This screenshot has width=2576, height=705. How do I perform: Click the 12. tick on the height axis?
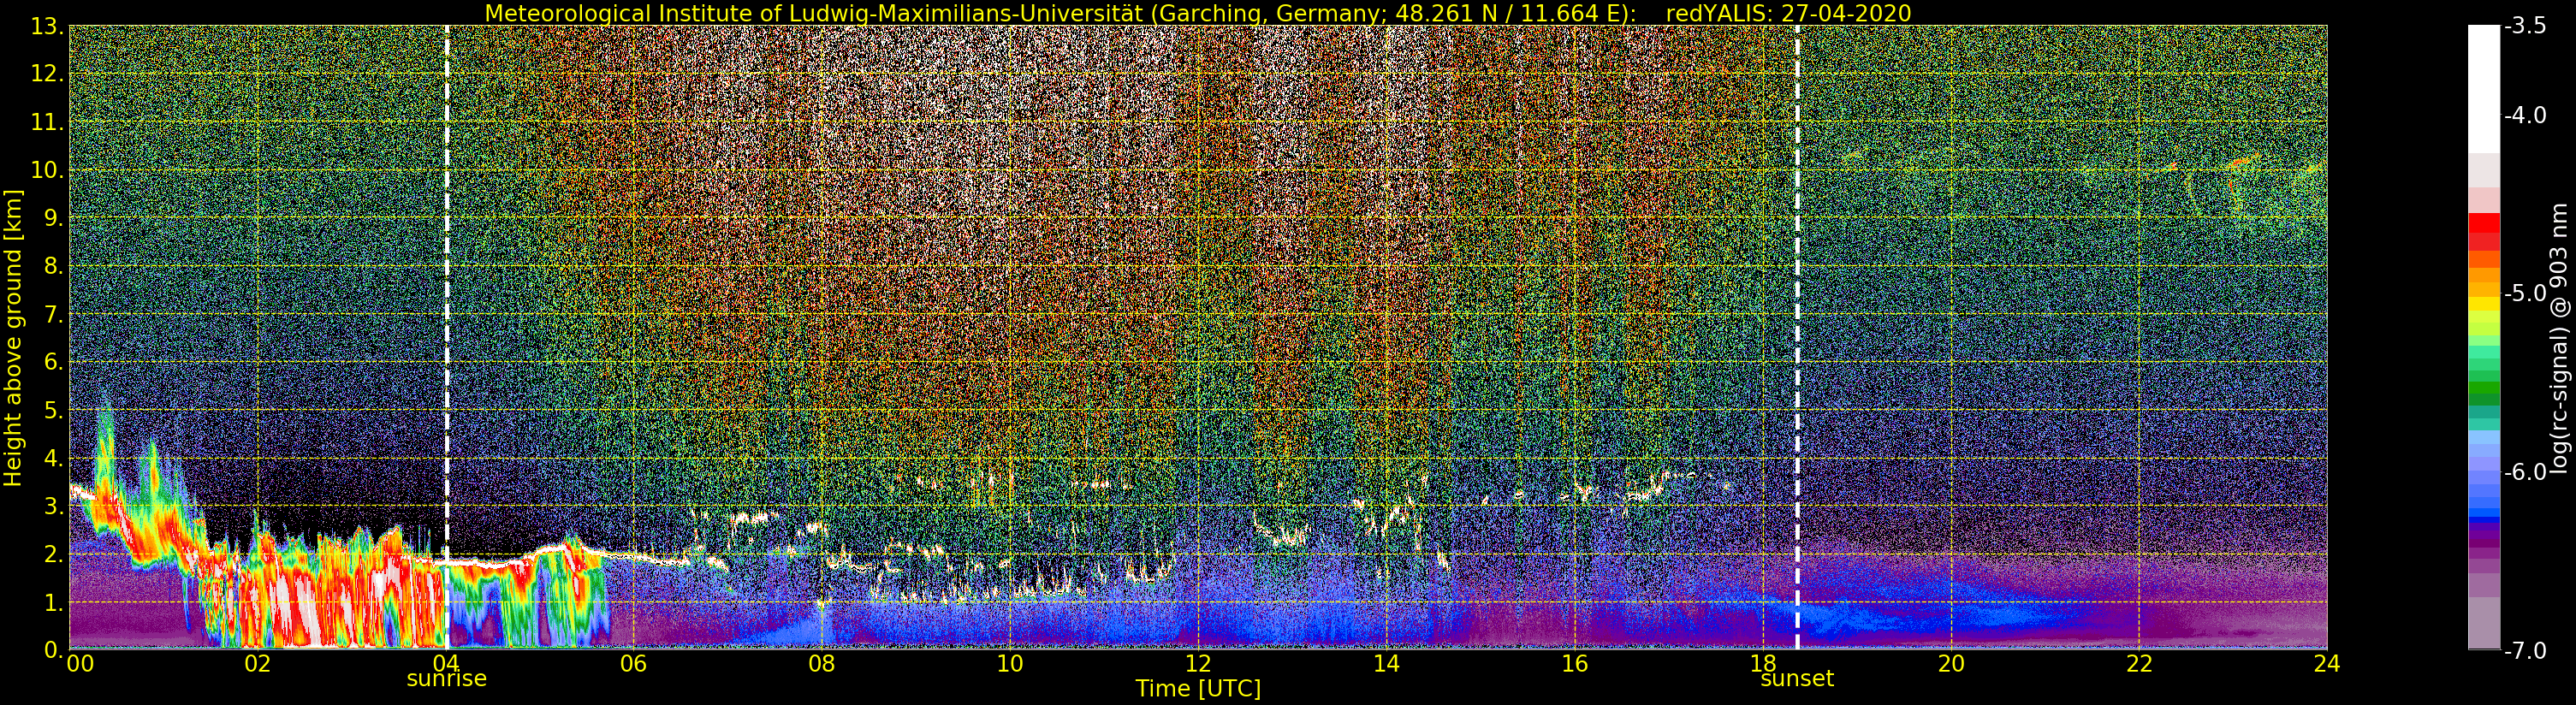47,74
